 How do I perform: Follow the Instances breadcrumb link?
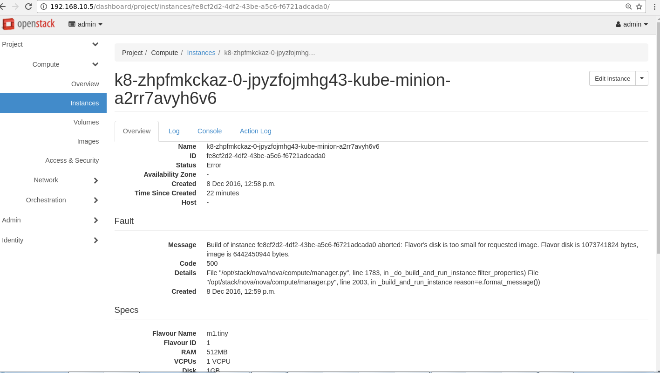pyautogui.click(x=201, y=53)
